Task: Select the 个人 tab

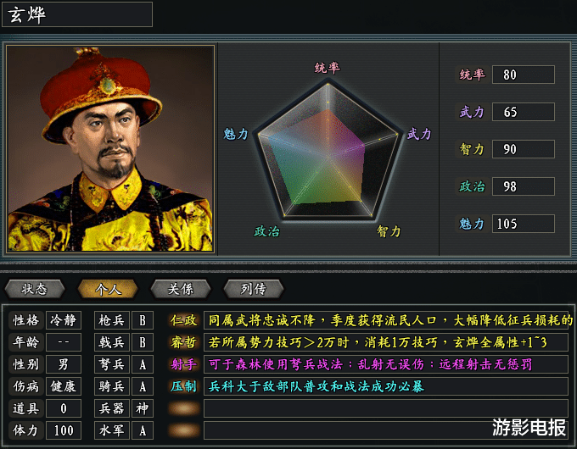Action: [x=108, y=289]
